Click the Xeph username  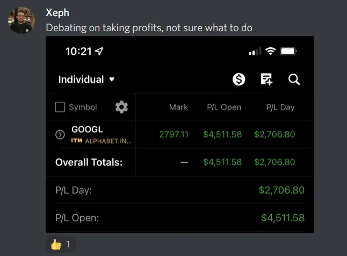click(x=57, y=13)
